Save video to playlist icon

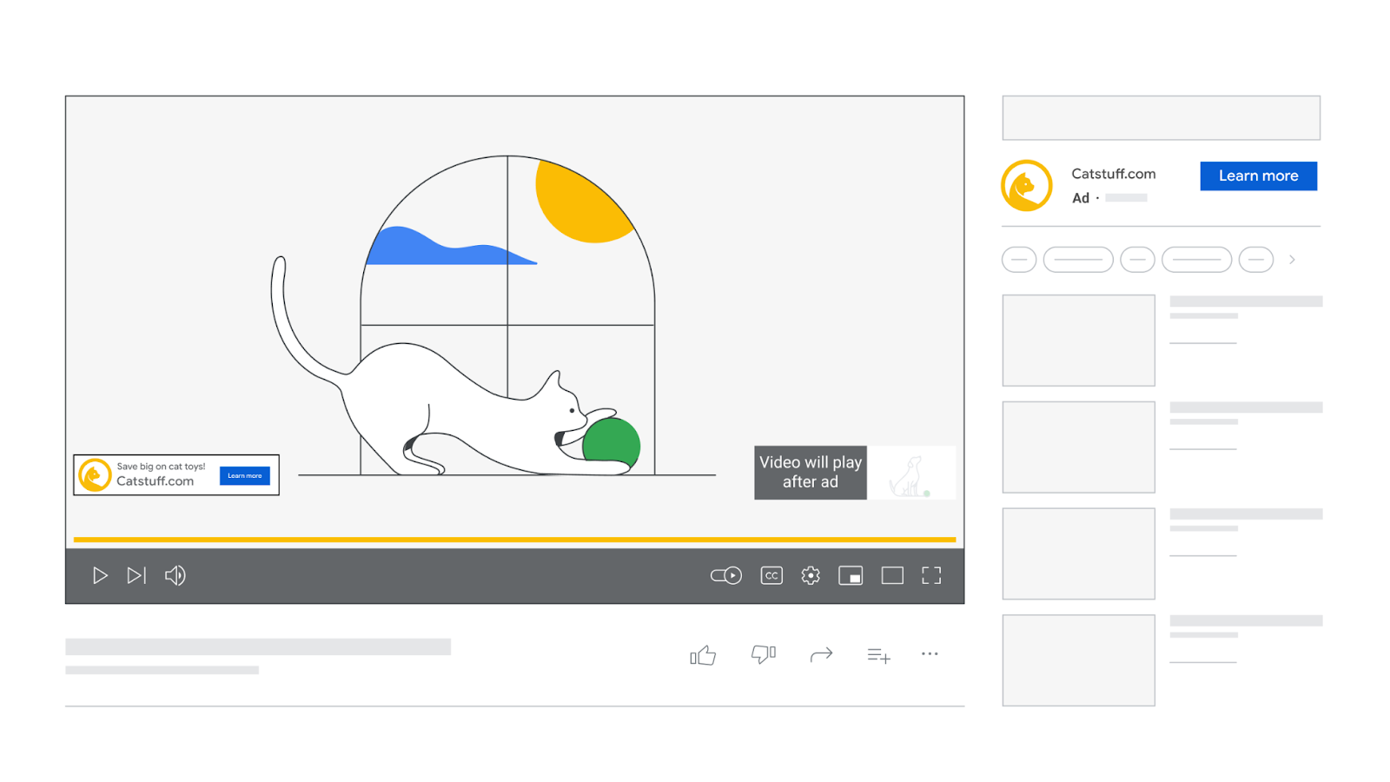(878, 655)
